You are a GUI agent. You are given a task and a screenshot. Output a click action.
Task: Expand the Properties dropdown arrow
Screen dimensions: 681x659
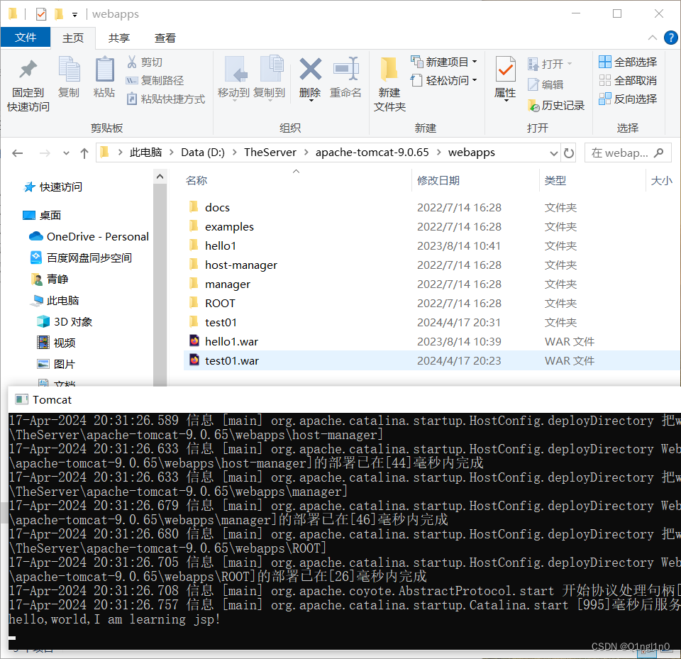point(506,100)
